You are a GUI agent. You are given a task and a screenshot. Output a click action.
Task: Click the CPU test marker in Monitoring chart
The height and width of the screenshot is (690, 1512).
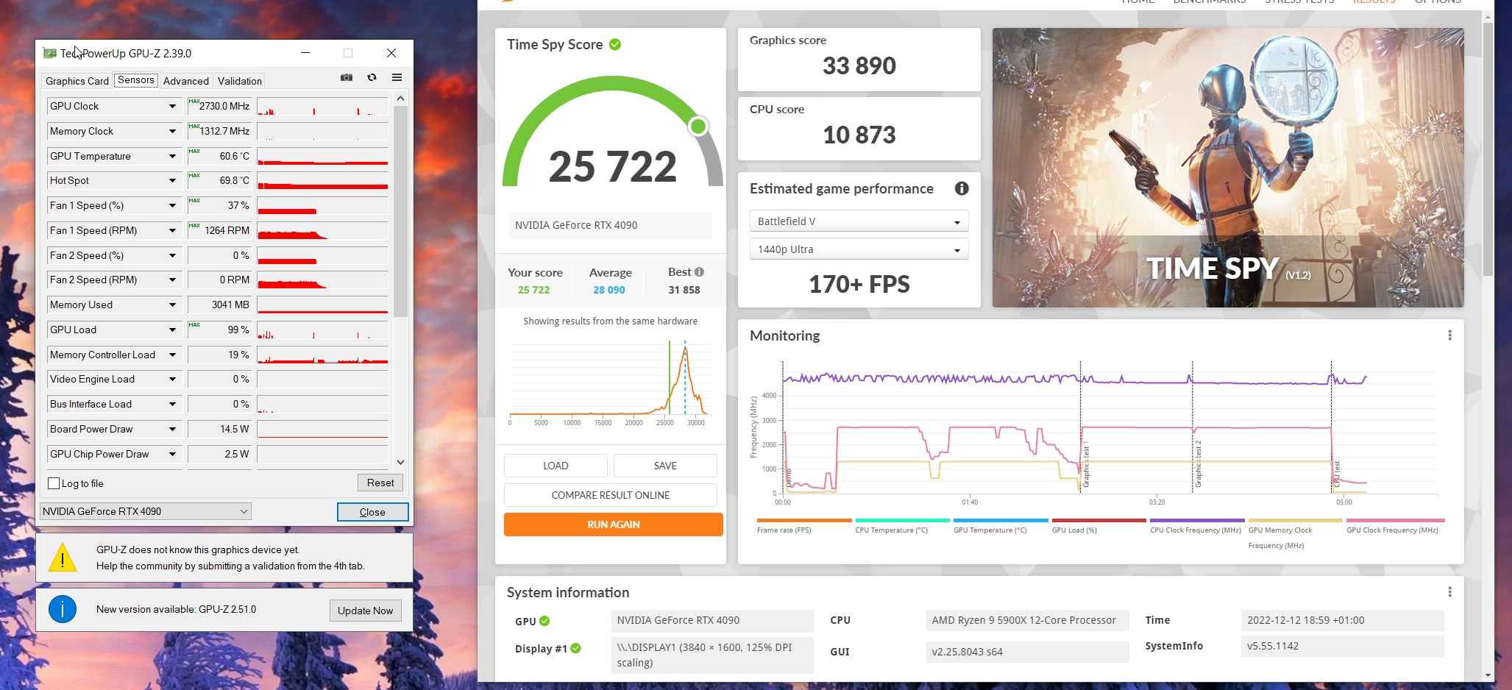tap(1336, 474)
